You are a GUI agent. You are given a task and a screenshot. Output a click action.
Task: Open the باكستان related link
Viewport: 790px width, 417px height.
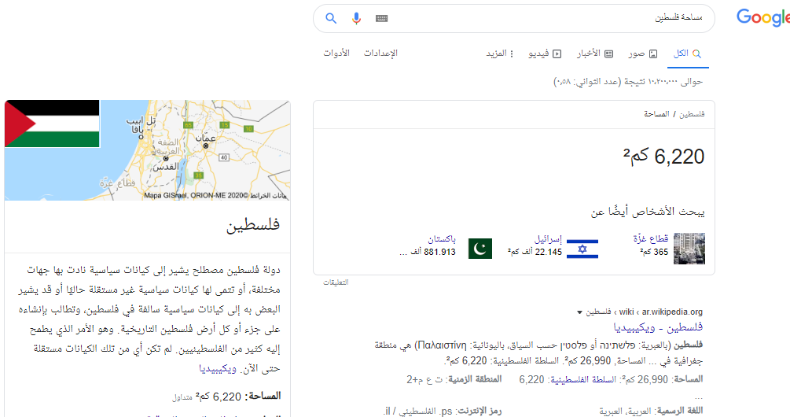442,239
